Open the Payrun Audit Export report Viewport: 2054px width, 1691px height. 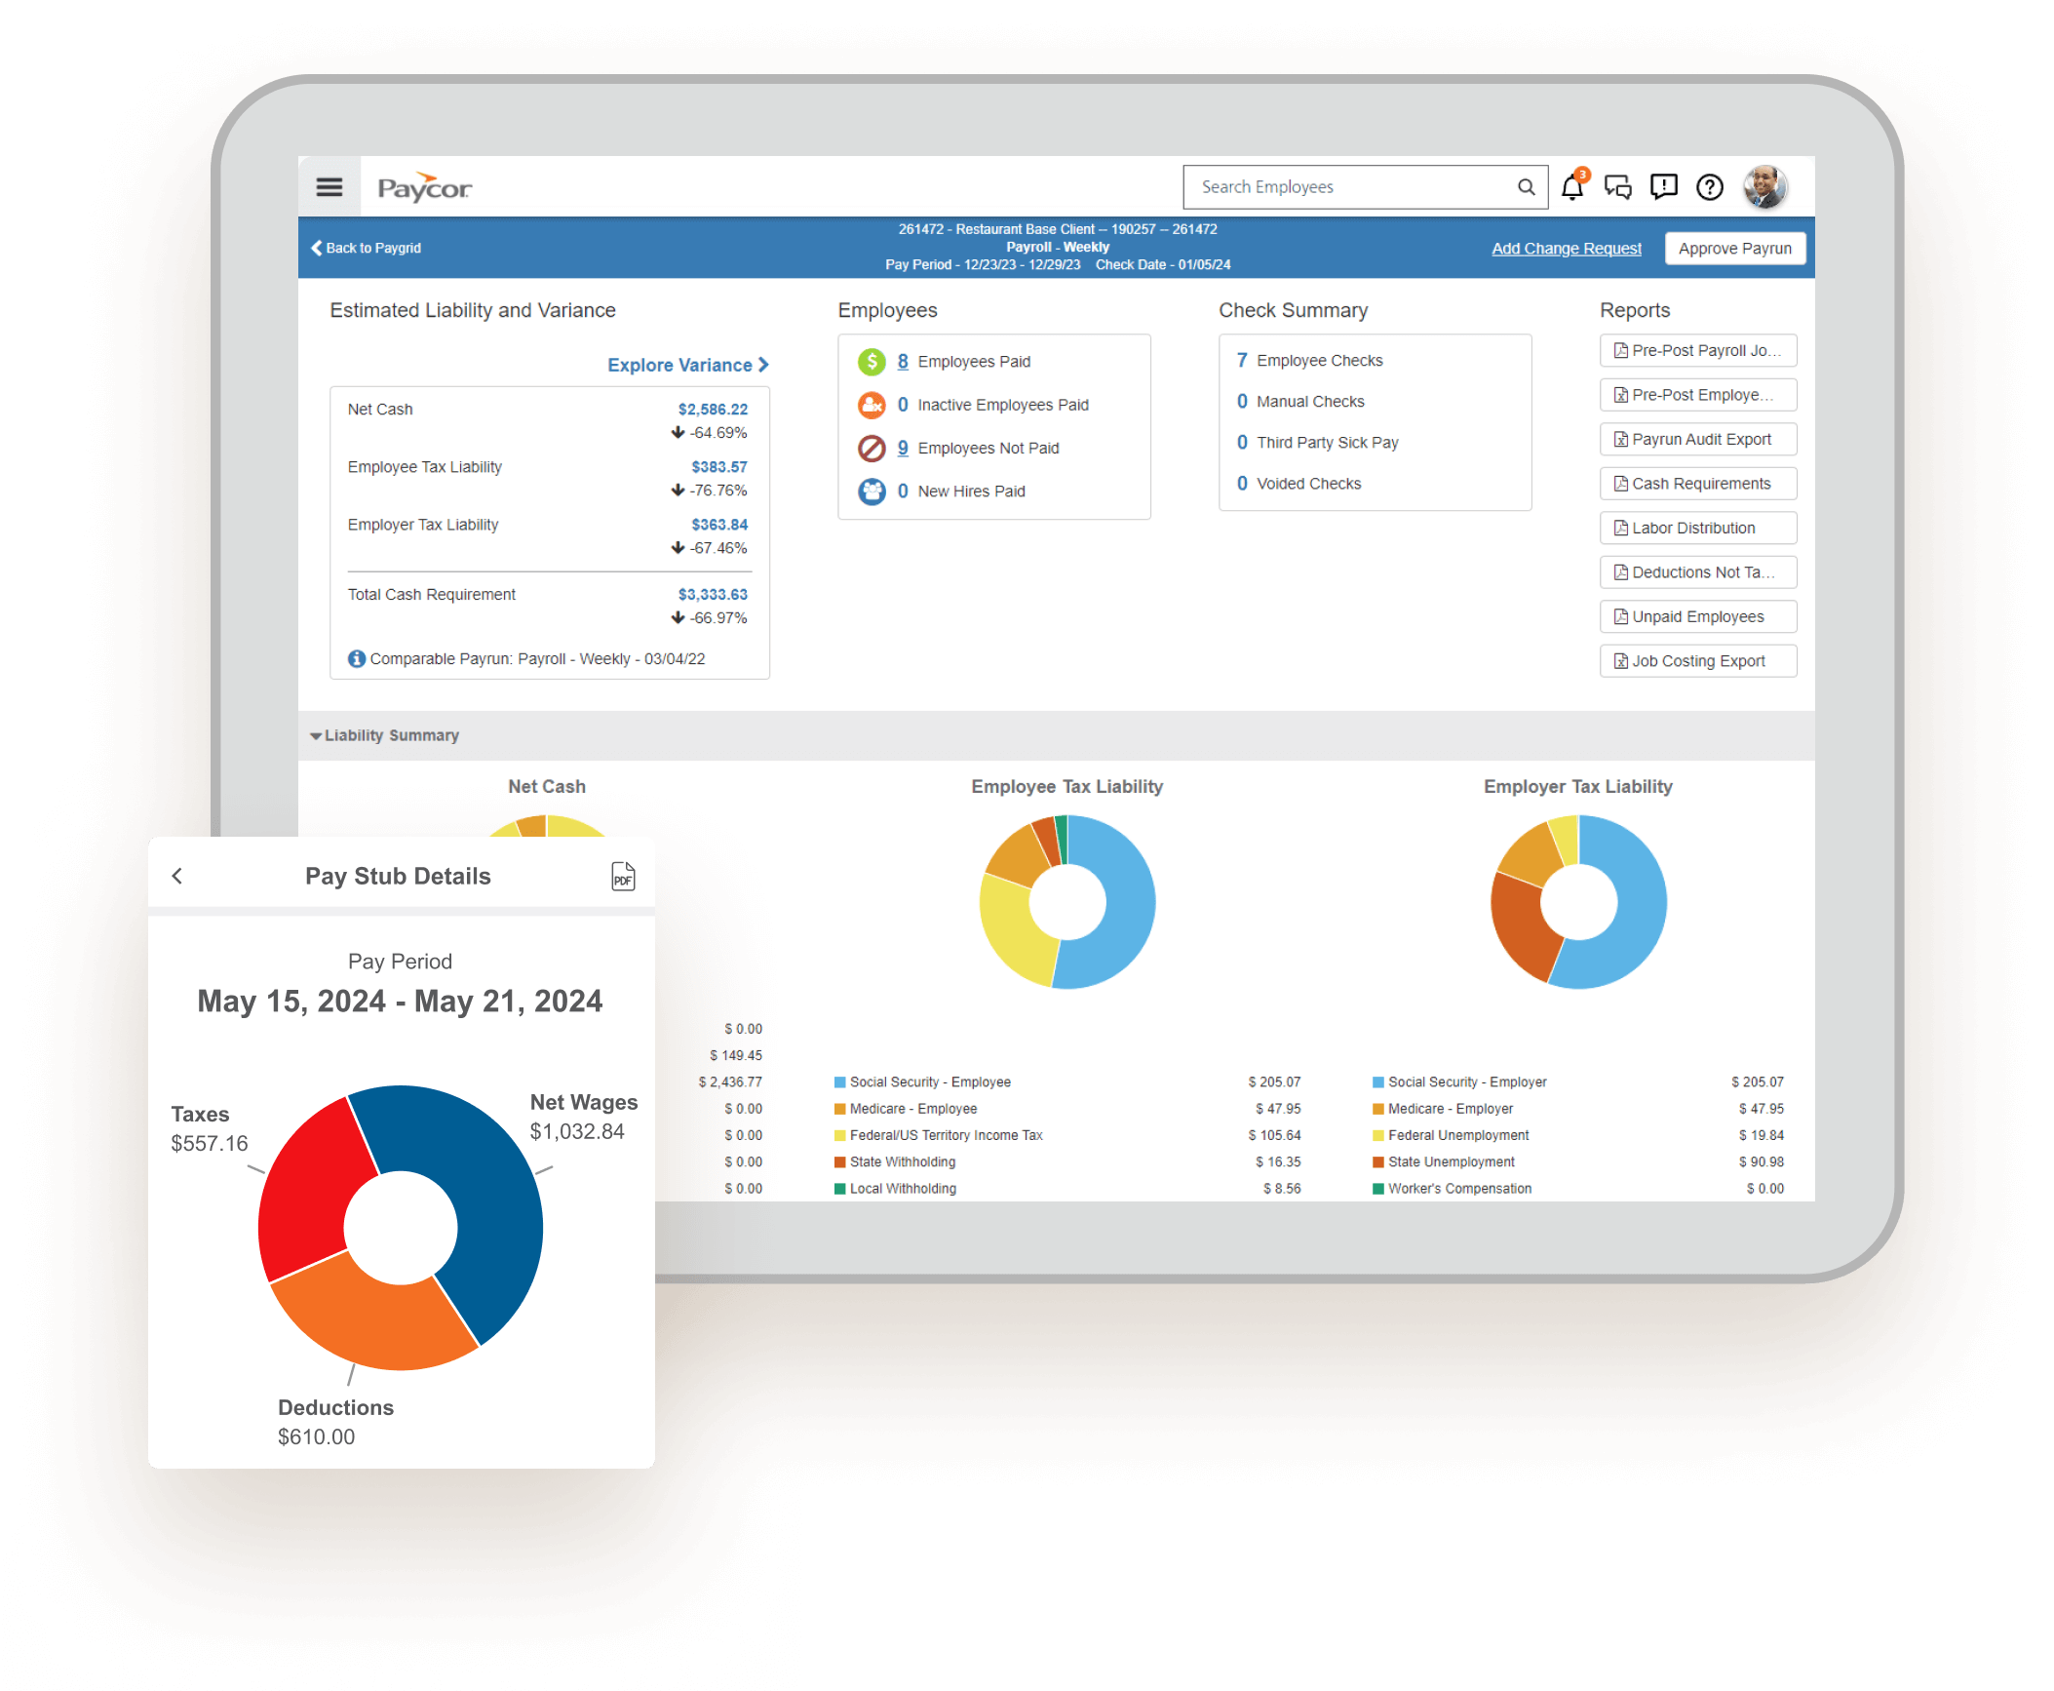coord(1698,440)
